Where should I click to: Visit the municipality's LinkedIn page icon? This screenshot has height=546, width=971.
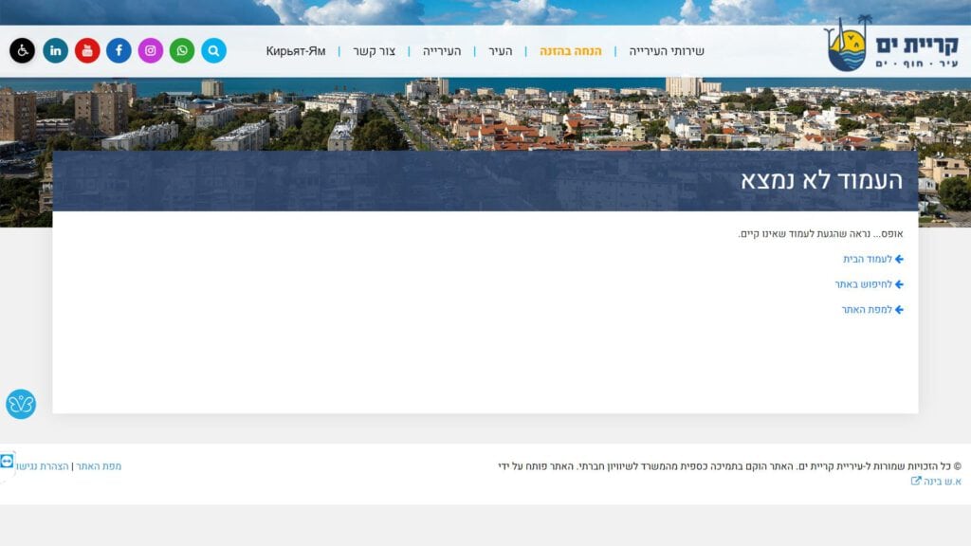coord(56,50)
